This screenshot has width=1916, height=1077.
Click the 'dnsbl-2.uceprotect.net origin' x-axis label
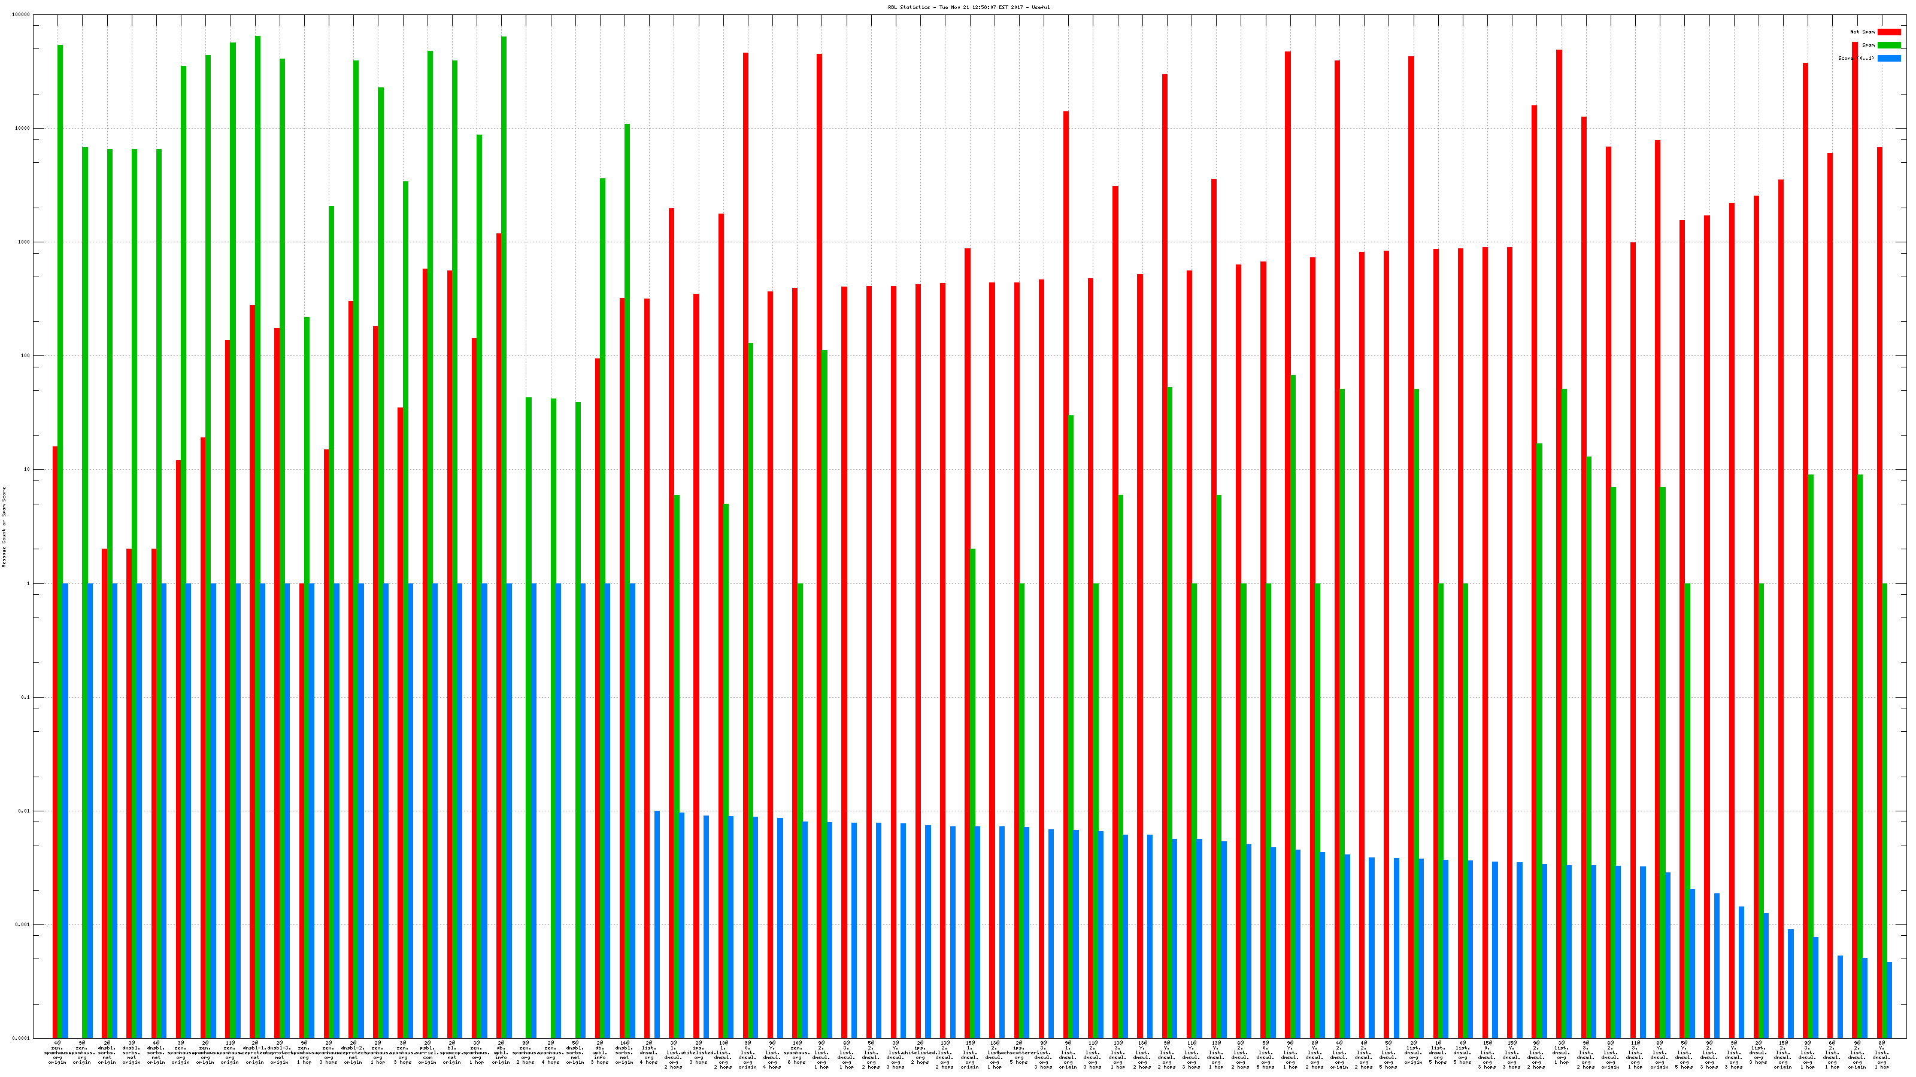click(x=353, y=1052)
